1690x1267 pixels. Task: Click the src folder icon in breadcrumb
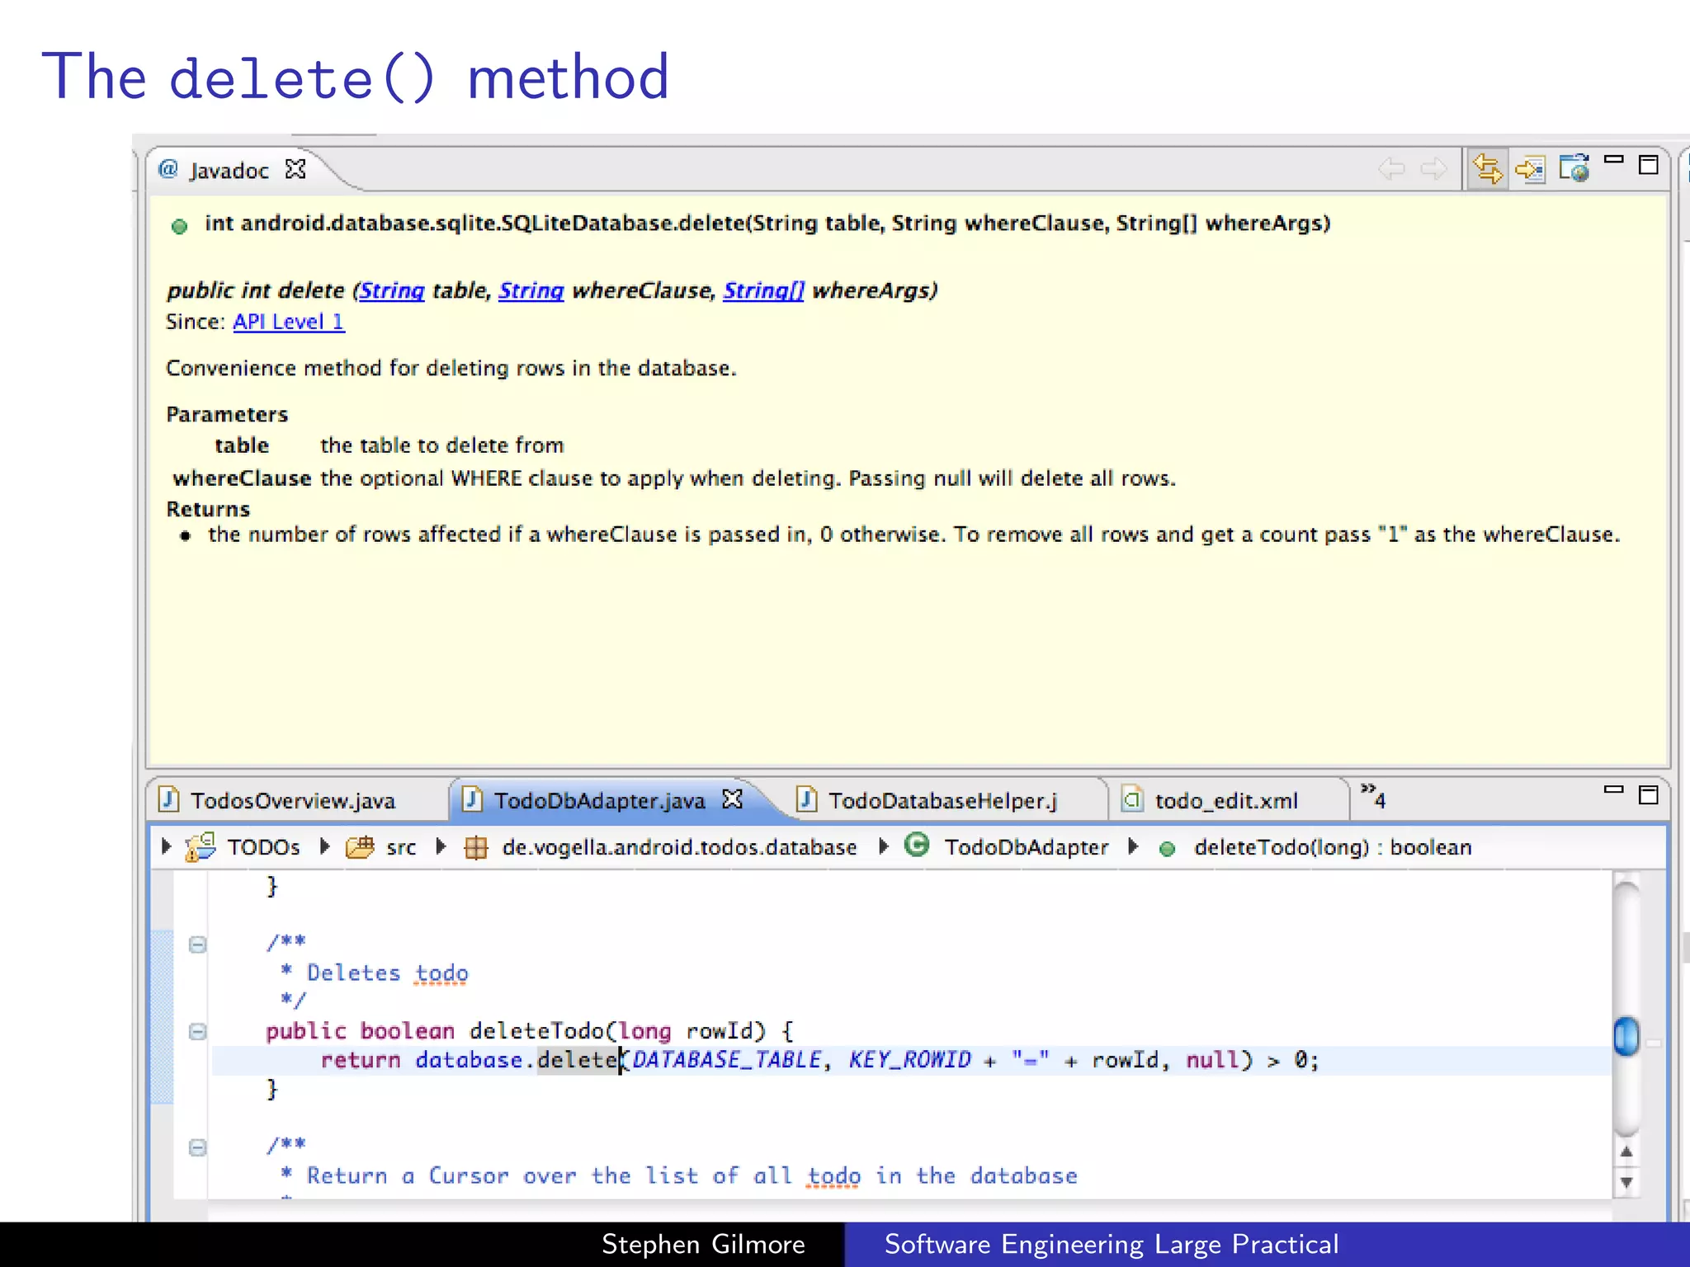(x=360, y=847)
